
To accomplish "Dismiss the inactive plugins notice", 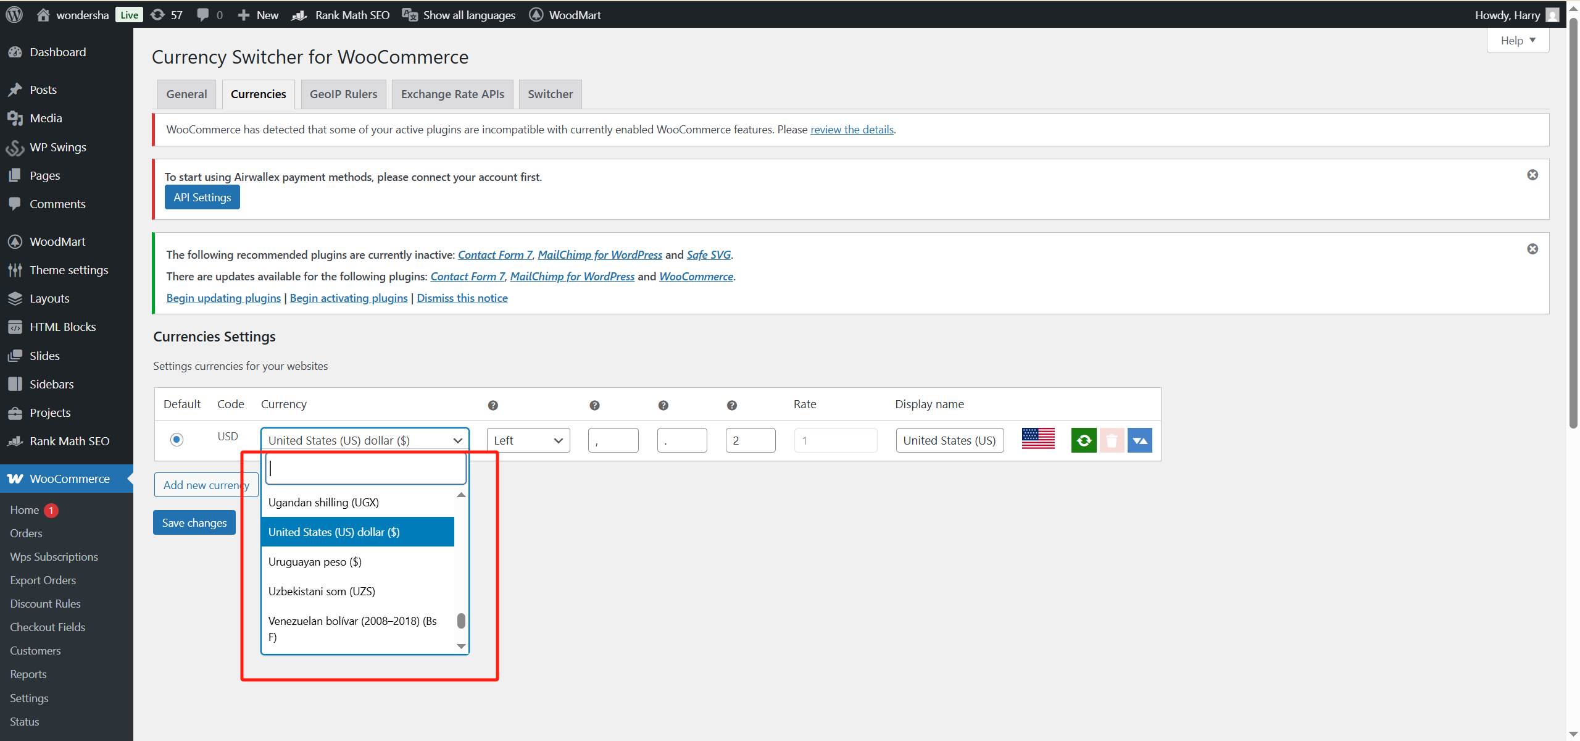I will pyautogui.click(x=1533, y=249).
